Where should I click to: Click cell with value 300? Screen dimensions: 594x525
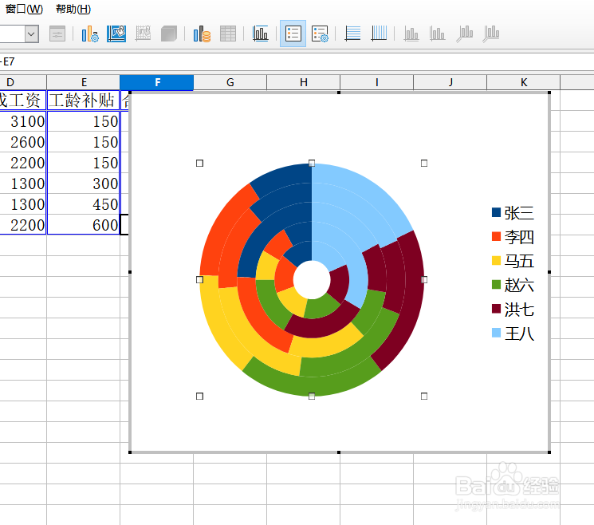pos(84,184)
